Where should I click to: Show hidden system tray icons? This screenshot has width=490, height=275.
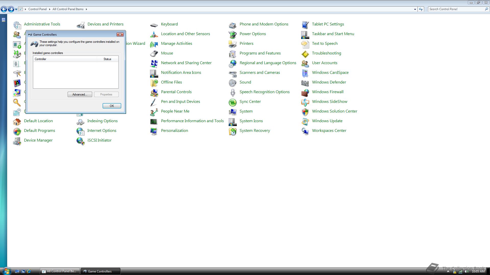pyautogui.click(x=448, y=271)
